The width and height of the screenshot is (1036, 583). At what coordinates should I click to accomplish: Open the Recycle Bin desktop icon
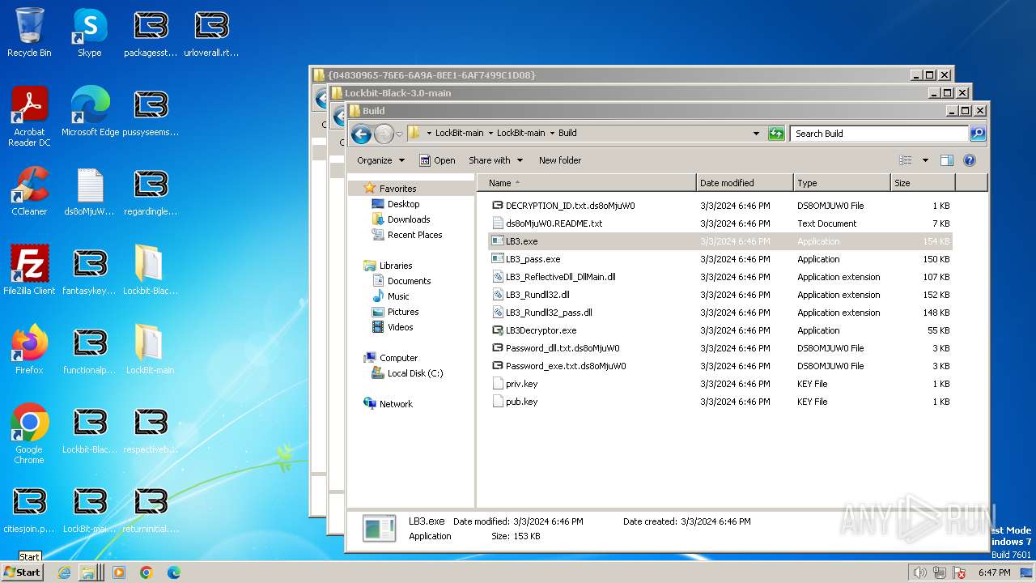pos(29,32)
